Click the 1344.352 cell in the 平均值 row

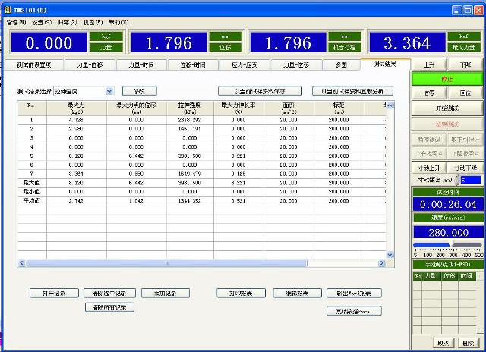click(x=190, y=200)
